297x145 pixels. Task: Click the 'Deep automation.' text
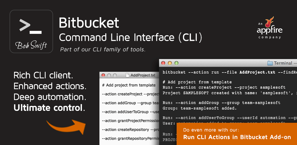pos(50,97)
